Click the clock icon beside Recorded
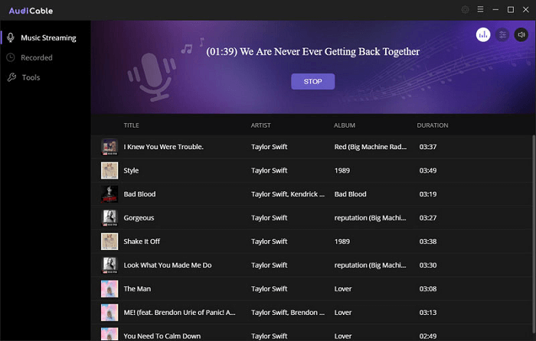Viewport: 536px width, 341px height. [x=11, y=57]
